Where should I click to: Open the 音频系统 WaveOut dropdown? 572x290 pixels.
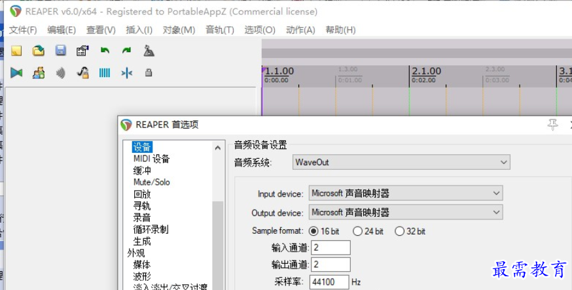click(x=401, y=162)
